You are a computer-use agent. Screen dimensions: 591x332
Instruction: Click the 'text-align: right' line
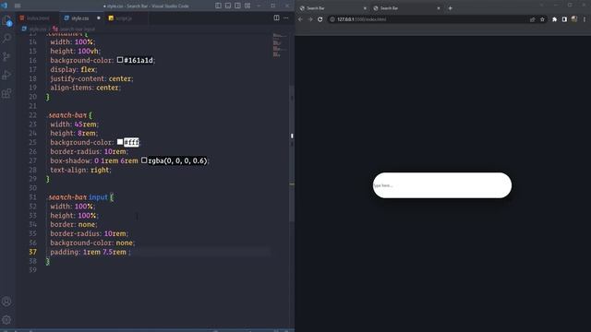(80, 170)
